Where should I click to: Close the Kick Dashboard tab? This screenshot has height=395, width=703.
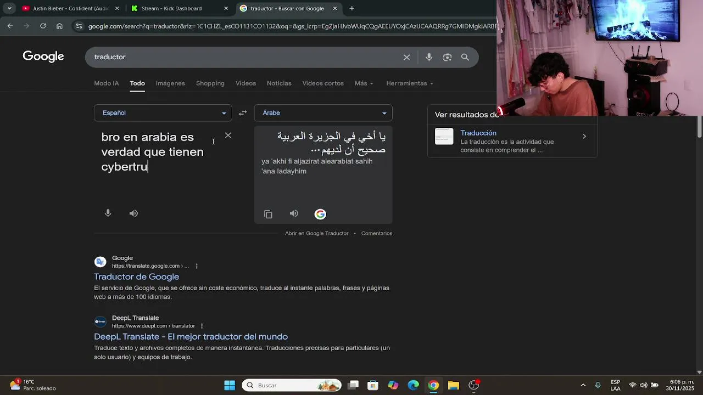[x=226, y=8]
